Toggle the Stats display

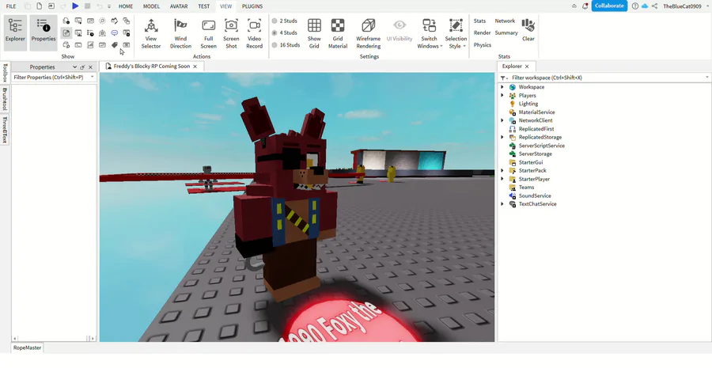coord(479,21)
